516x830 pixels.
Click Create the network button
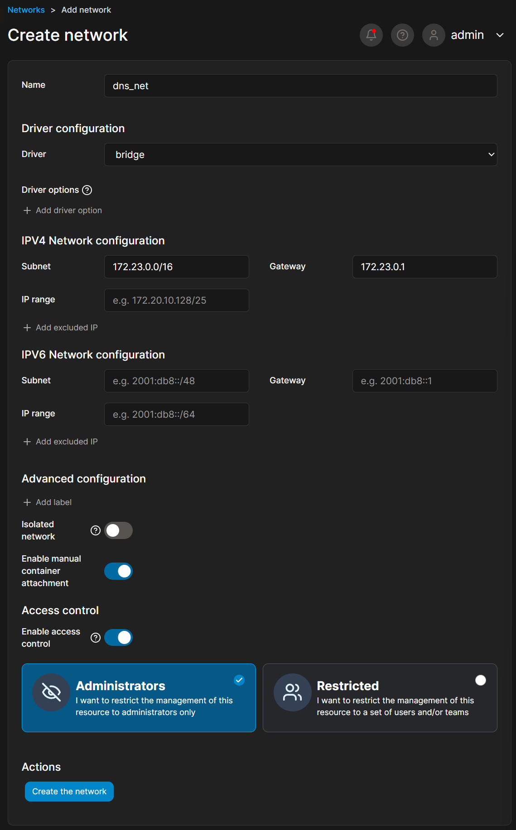pyautogui.click(x=69, y=792)
